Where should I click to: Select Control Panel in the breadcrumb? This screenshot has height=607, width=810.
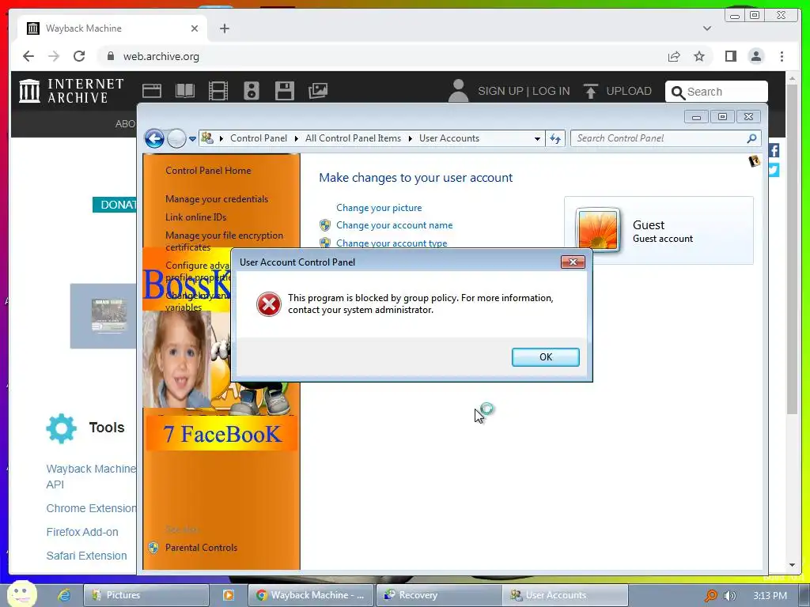[x=259, y=138]
